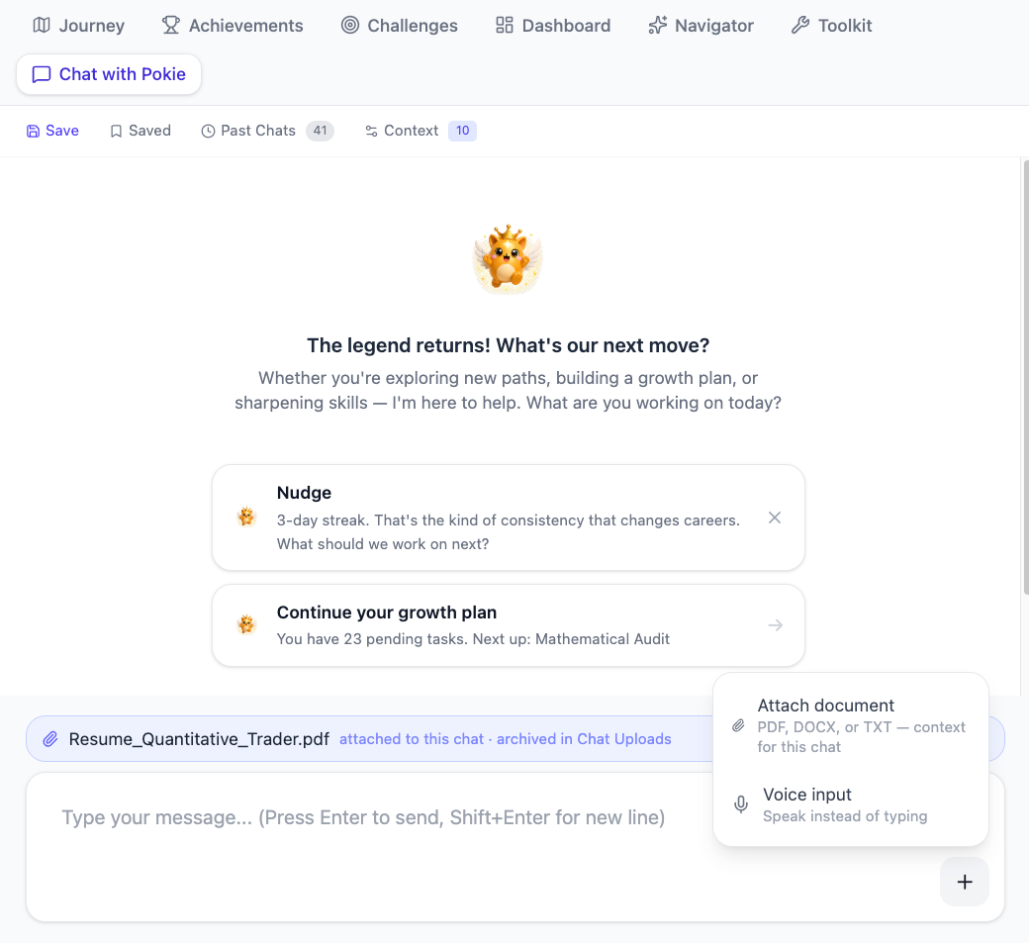The image size is (1029, 943).
Task: Open the Toolkit wrench icon
Action: pyautogui.click(x=800, y=26)
